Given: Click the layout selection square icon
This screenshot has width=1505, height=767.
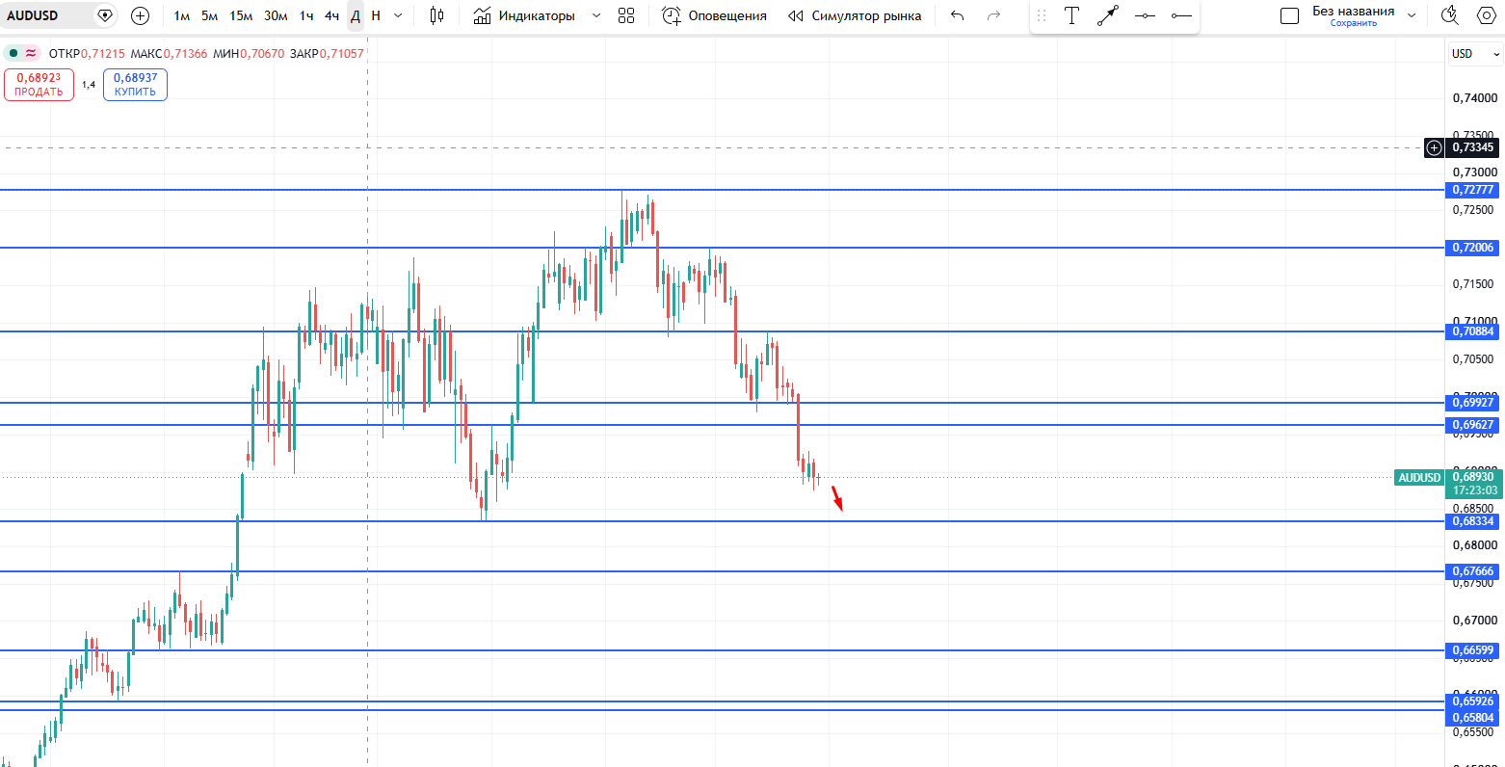Looking at the screenshot, I should coord(1289,15).
